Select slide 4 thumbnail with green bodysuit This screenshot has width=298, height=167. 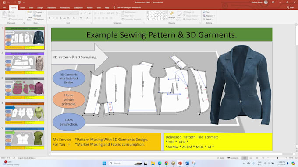(25, 113)
